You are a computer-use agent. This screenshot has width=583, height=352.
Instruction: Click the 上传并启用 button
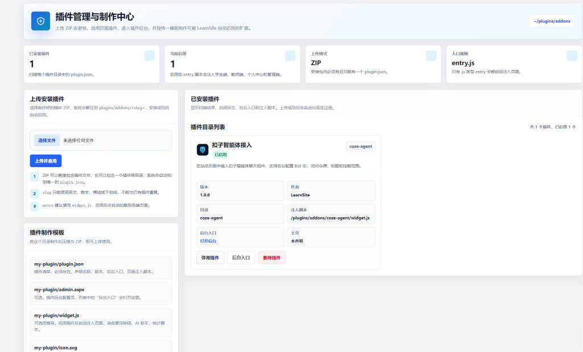(46, 161)
